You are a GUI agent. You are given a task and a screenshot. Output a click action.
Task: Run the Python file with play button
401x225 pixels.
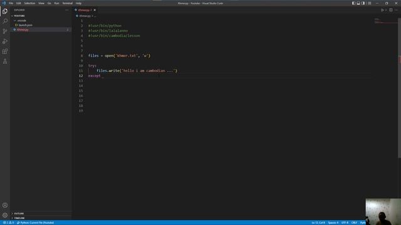tap(382, 10)
